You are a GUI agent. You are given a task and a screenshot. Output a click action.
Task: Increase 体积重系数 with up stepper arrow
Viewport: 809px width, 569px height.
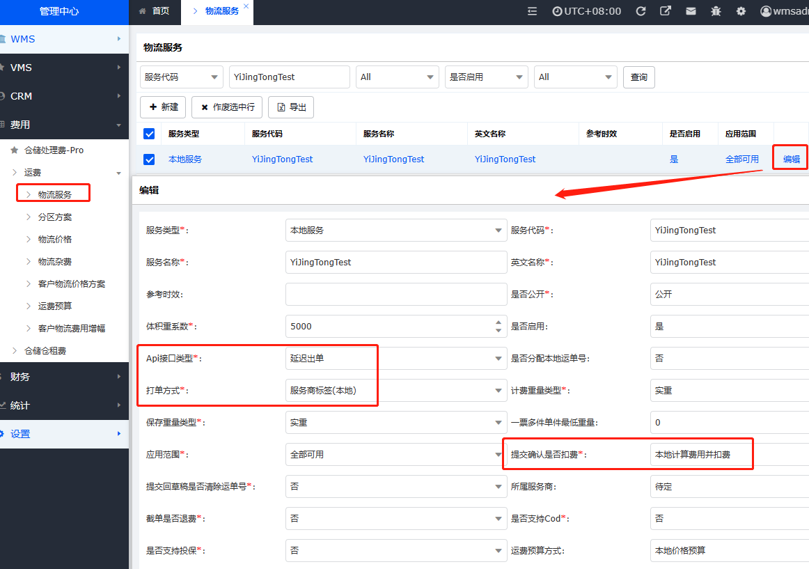coord(498,322)
